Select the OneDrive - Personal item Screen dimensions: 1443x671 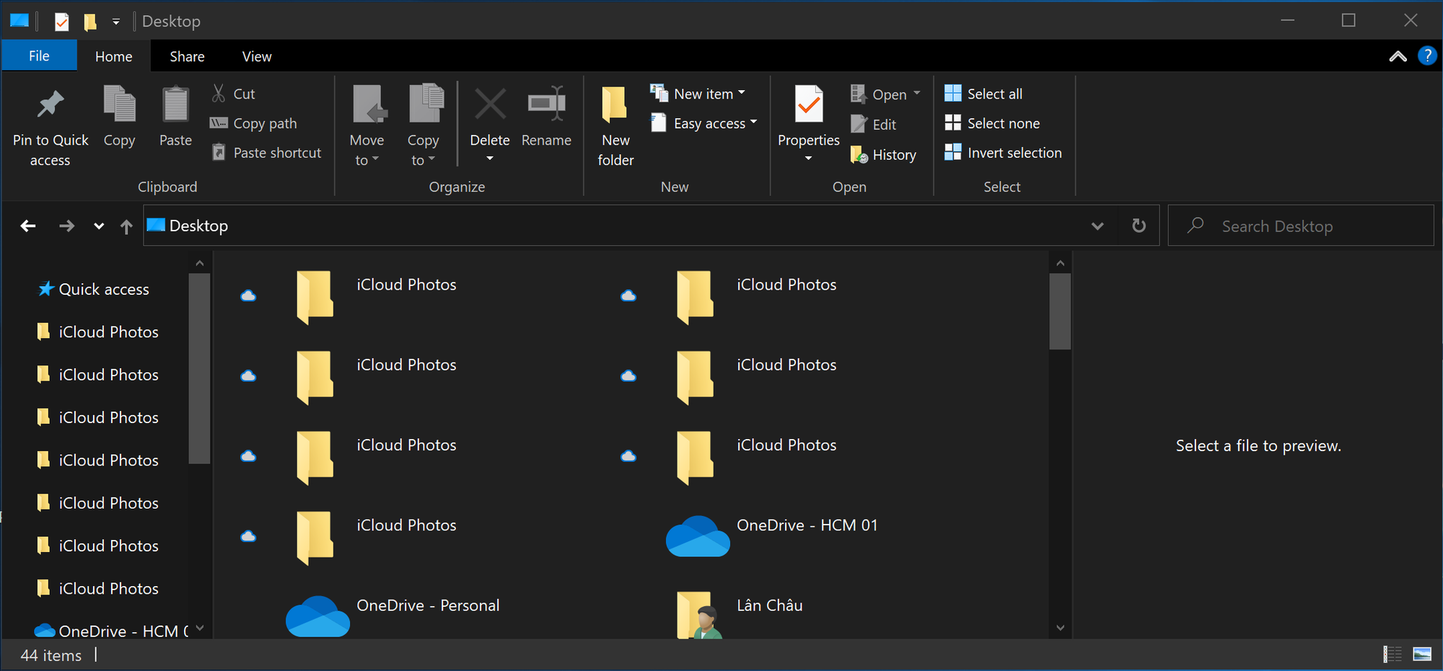click(393, 615)
